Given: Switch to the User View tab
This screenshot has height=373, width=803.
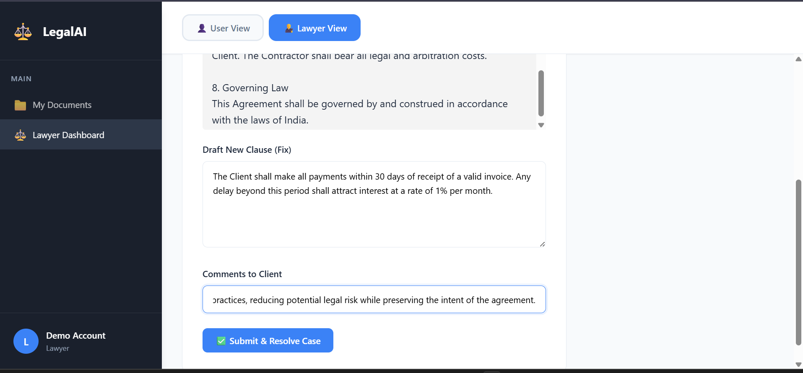Looking at the screenshot, I should (x=223, y=28).
